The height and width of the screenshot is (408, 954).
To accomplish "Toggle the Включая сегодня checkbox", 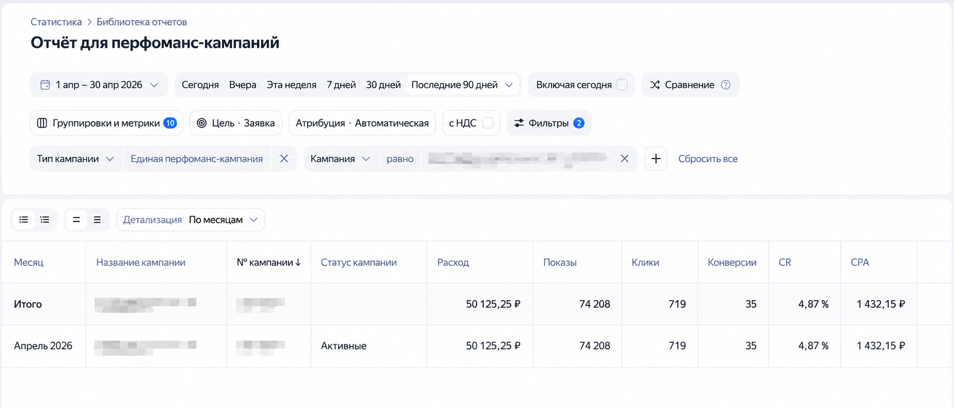I will [x=622, y=84].
